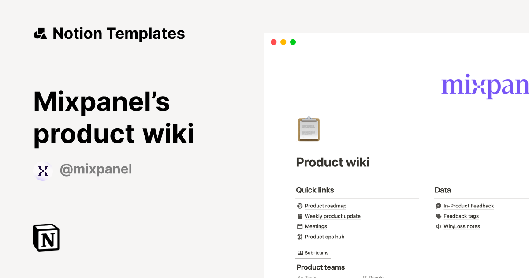Image resolution: width=529 pixels, height=278 pixels.
Task: Open the Product roadmap link
Action: tap(325, 206)
